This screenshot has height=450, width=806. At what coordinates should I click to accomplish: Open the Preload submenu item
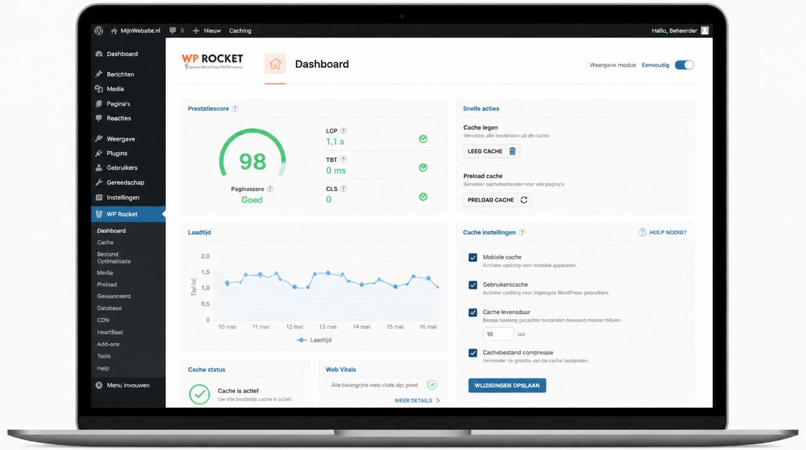107,285
